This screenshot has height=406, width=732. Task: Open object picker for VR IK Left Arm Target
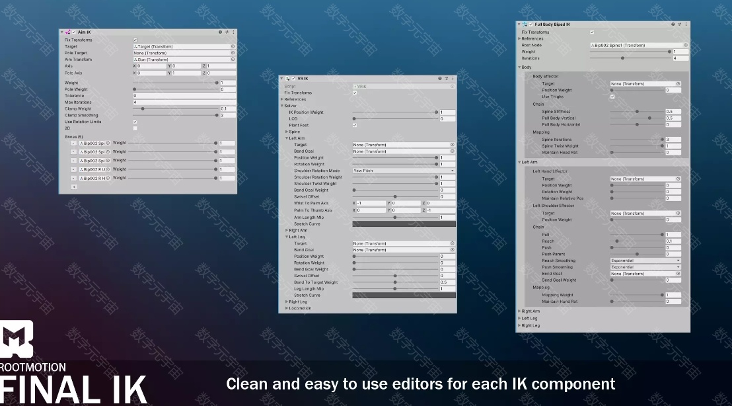[x=453, y=145]
